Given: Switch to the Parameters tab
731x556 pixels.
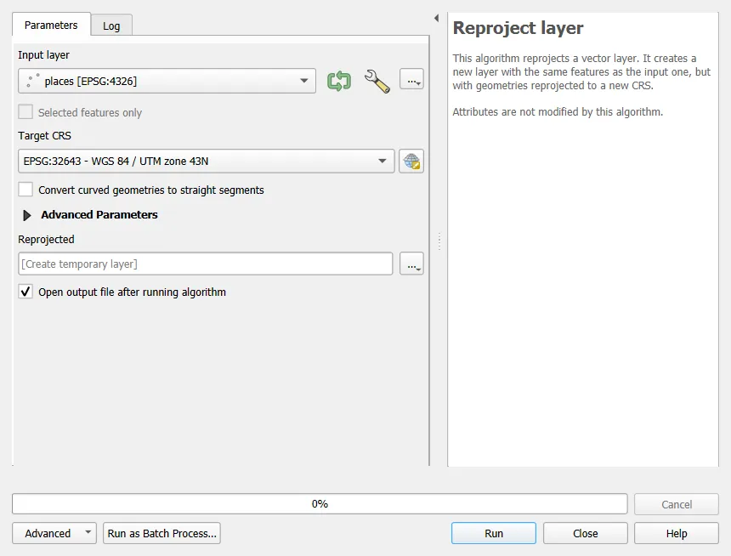Looking at the screenshot, I should click(51, 26).
